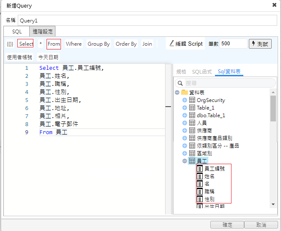
Task: Cancel with the 取消 button
Action: 261,225
